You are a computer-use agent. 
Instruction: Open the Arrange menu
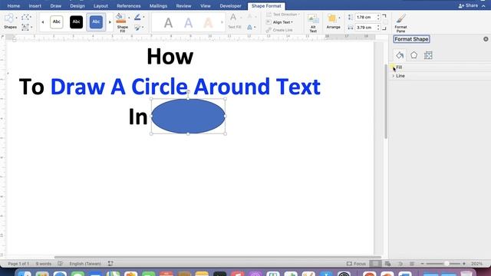(333, 22)
